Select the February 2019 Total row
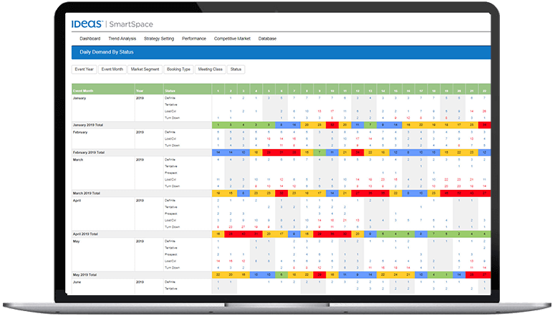555x316 pixels. point(281,153)
